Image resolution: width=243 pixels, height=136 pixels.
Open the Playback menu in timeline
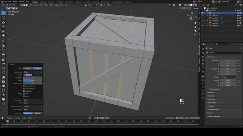point(10,118)
